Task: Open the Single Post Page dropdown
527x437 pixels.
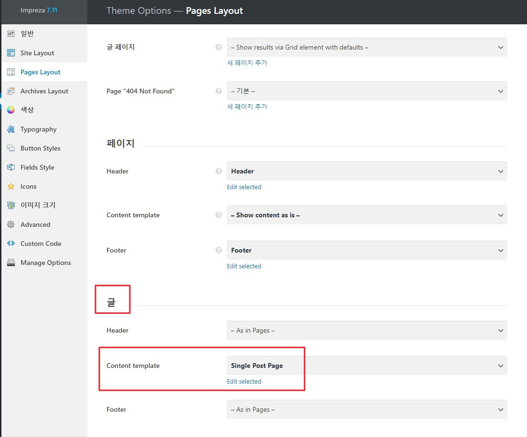Action: [367, 366]
